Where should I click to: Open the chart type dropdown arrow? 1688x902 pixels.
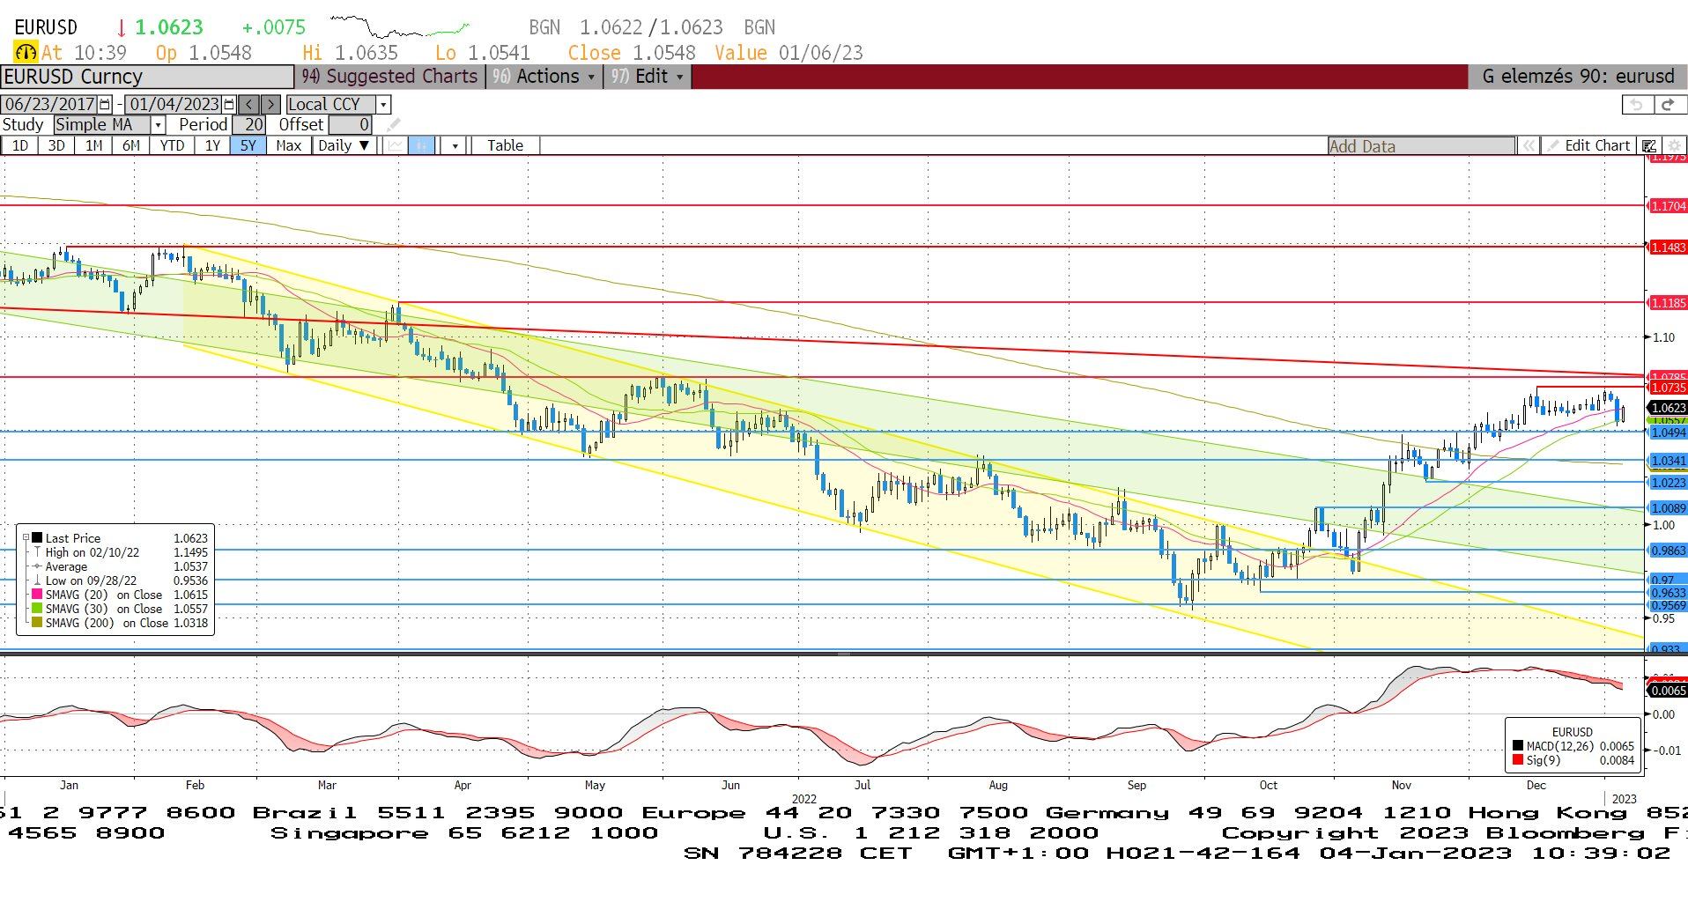tap(455, 145)
